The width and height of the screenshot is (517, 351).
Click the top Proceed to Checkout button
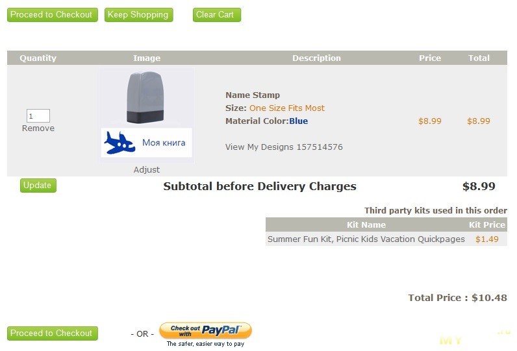tap(53, 15)
